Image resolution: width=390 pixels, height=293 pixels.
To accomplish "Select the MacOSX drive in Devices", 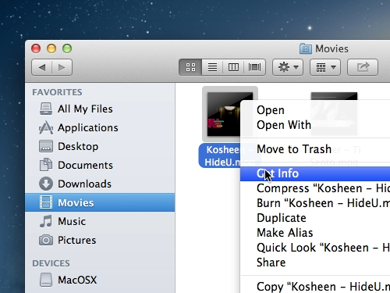I will pos(100,280).
